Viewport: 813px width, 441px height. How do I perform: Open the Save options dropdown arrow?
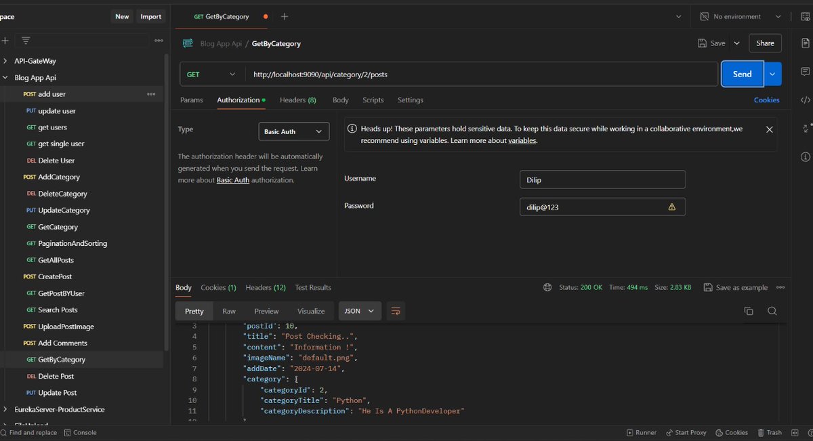(737, 43)
